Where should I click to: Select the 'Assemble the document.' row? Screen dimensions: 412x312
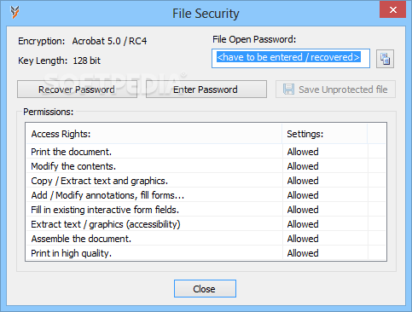pyautogui.click(x=206, y=239)
